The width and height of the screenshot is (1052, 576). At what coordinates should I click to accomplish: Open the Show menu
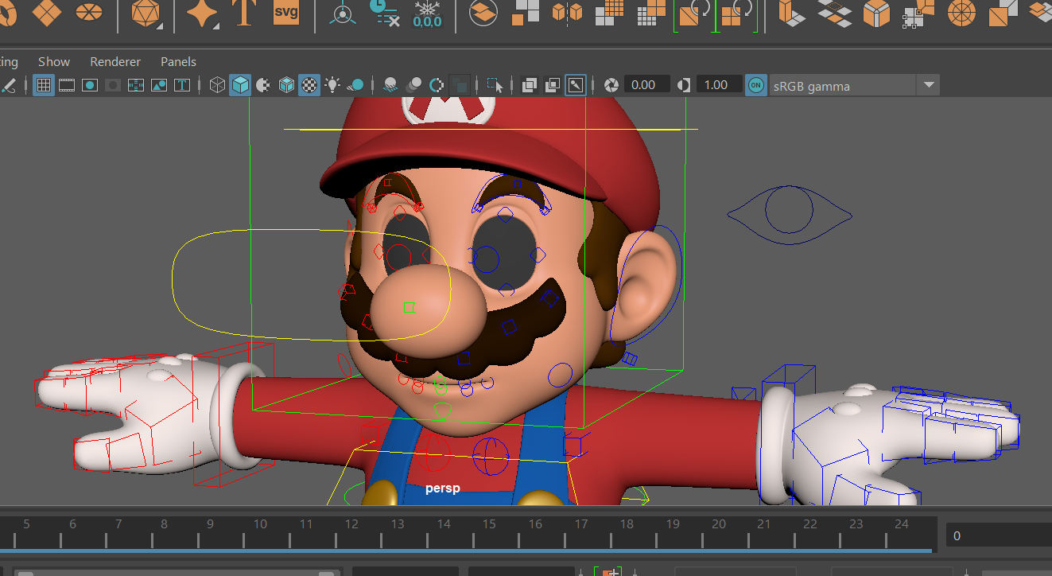[x=54, y=61]
